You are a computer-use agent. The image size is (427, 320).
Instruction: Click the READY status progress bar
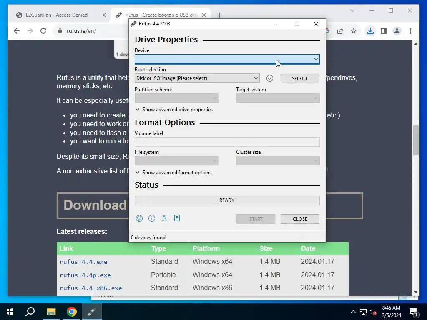click(227, 200)
